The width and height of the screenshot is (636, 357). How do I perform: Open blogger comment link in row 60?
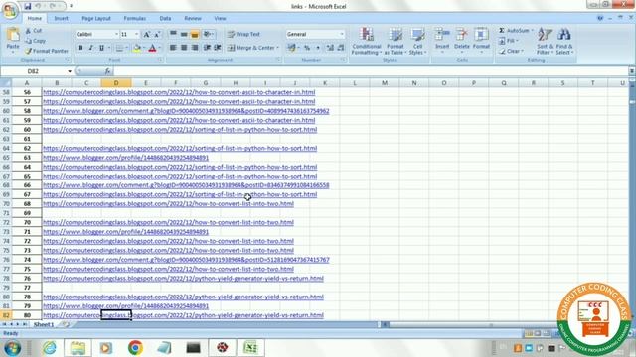point(186,111)
